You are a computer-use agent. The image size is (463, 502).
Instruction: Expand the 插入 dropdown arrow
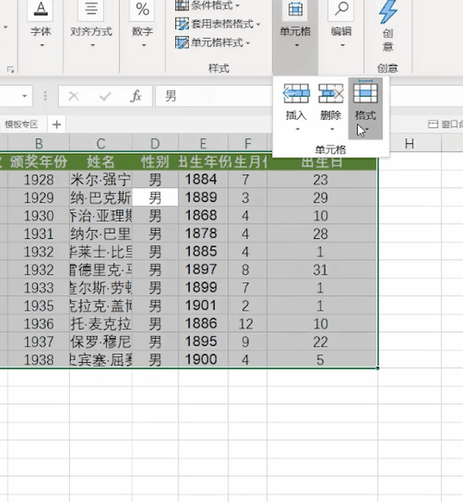point(297,130)
